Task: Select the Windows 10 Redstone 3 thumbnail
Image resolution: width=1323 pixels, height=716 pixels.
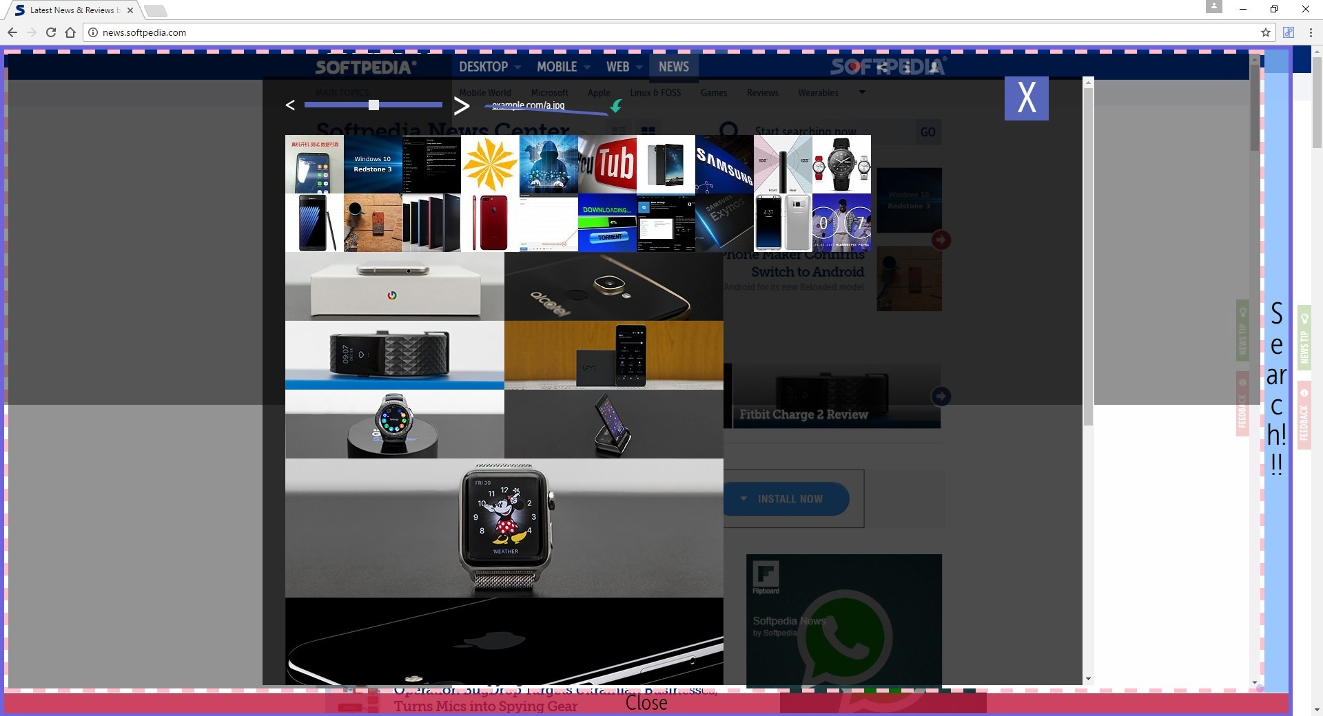Action: coord(373,164)
